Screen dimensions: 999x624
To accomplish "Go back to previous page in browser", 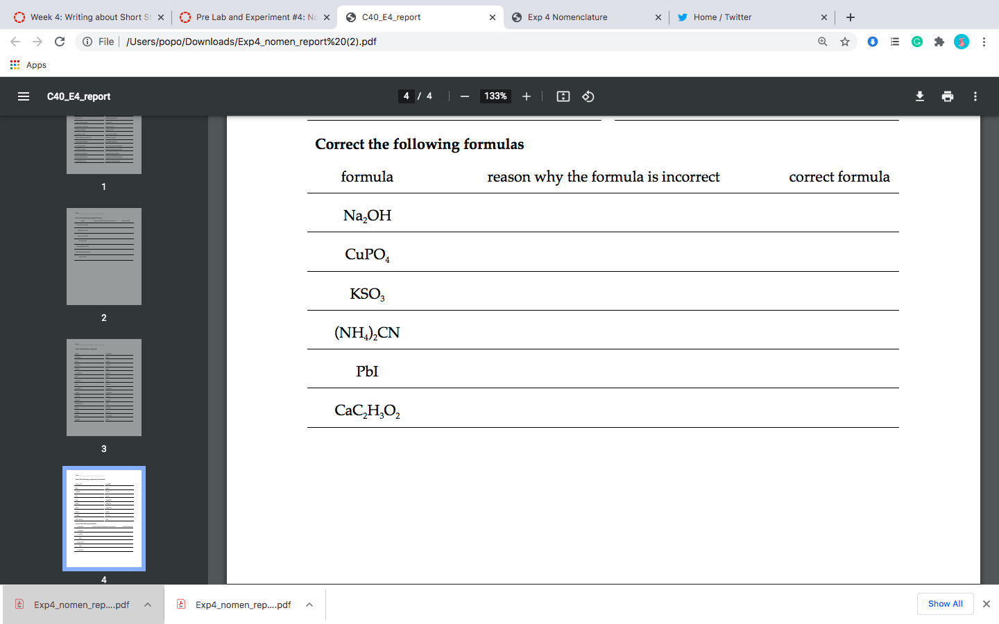I will click(x=15, y=42).
